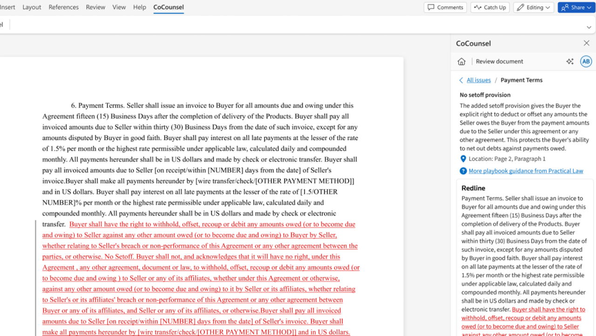
Task: Close the CoCounsel side panel
Action: (x=586, y=43)
